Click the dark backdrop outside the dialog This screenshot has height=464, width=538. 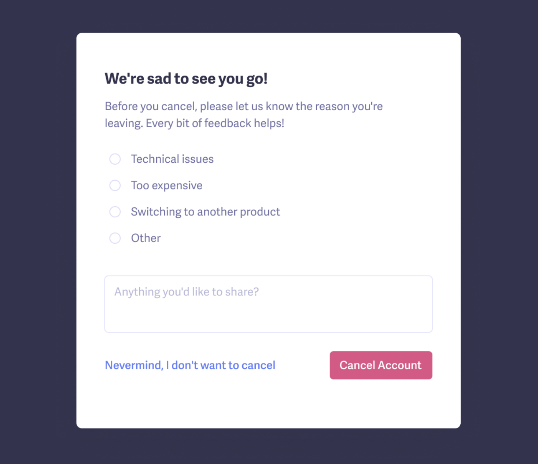(37, 220)
